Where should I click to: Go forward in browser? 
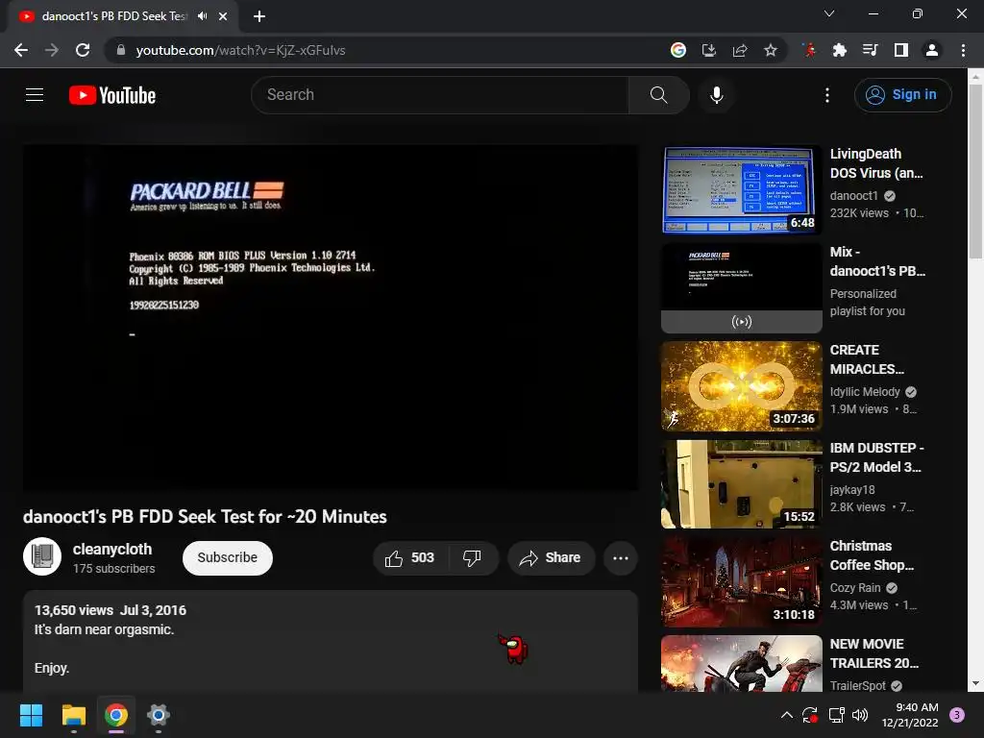point(52,50)
